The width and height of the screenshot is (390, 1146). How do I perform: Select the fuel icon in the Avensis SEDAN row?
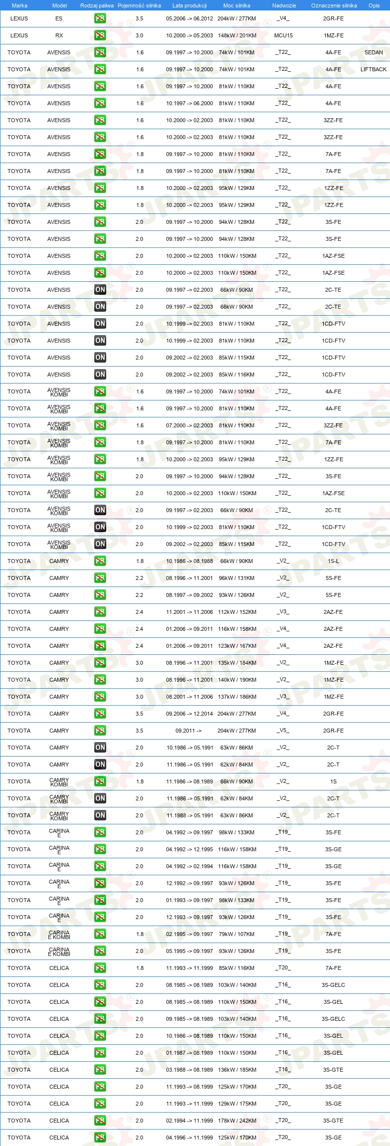click(x=100, y=52)
